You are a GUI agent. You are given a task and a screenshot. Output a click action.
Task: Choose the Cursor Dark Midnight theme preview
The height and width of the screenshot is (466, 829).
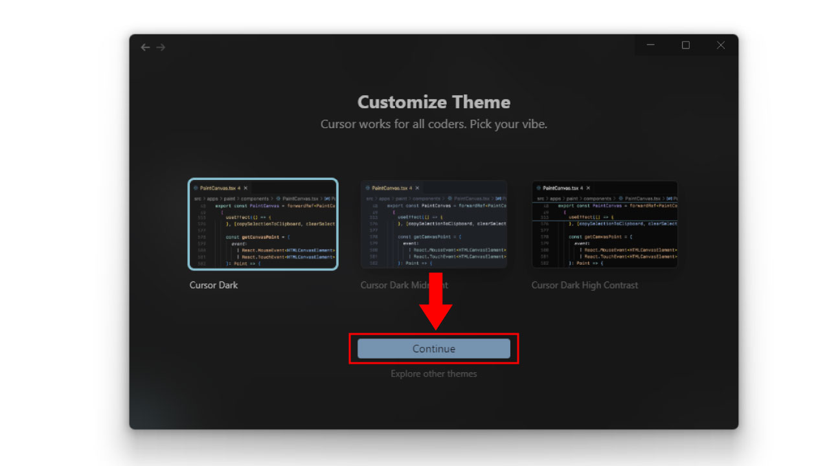pyautogui.click(x=434, y=224)
